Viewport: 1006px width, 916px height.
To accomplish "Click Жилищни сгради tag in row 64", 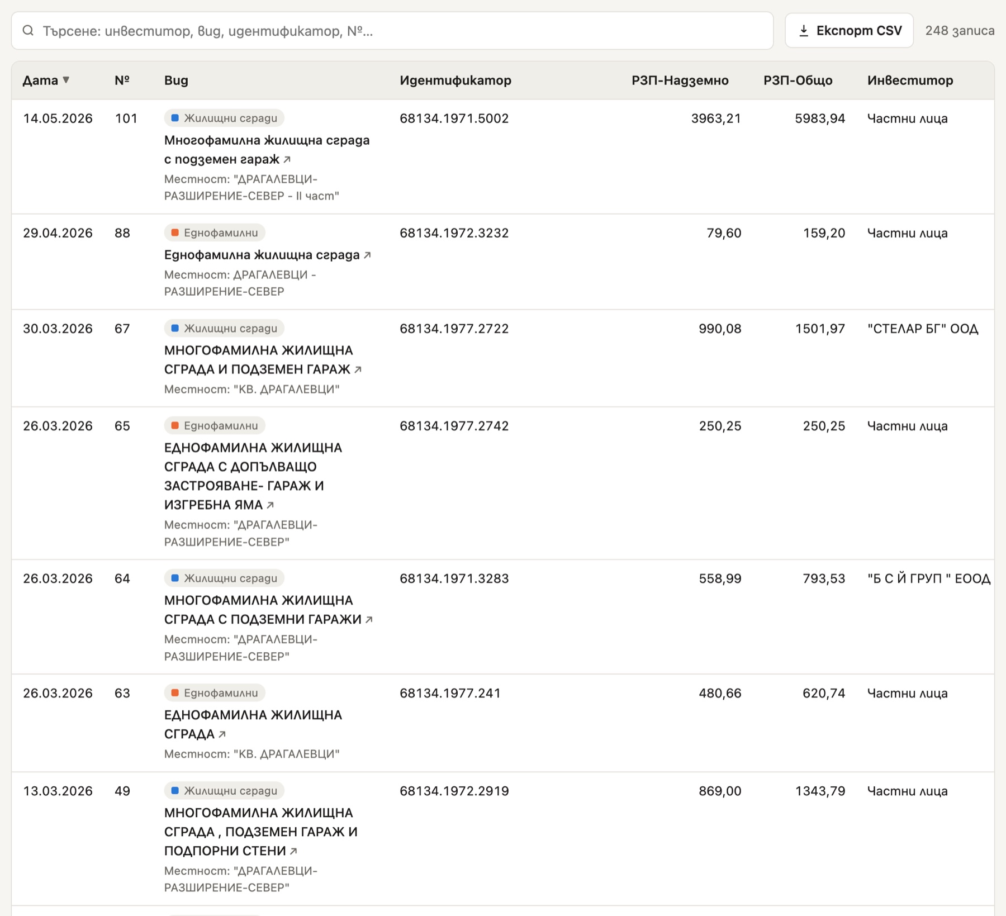I will 224,578.
